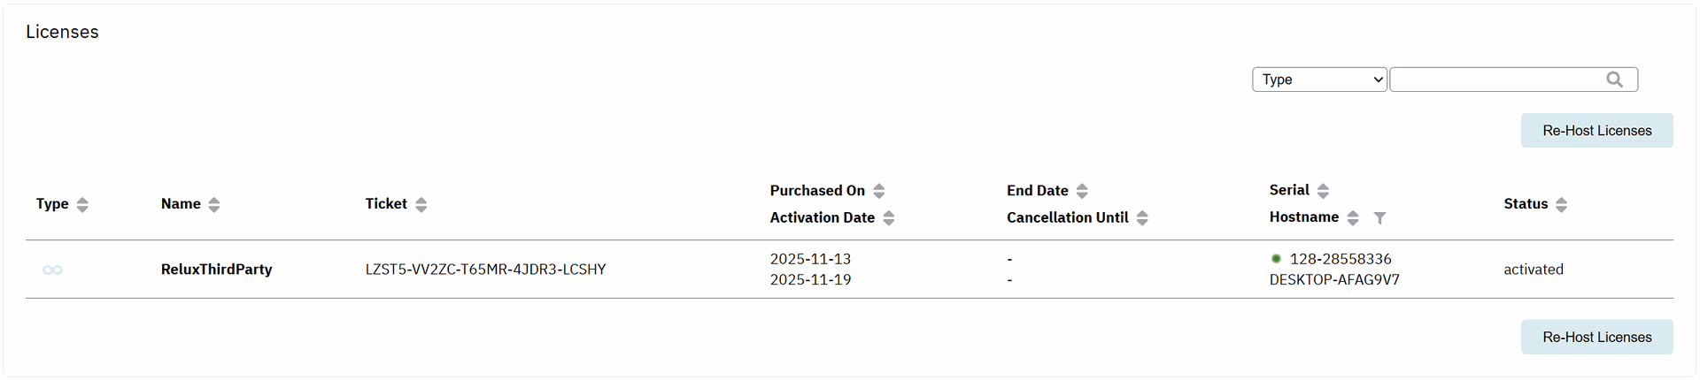Sort by End Date
The image size is (1700, 380).
click(1081, 191)
